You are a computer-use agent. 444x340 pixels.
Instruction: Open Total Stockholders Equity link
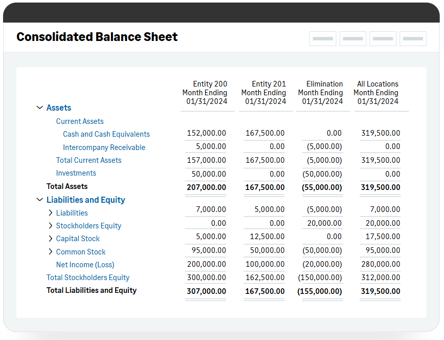pyautogui.click(x=88, y=278)
